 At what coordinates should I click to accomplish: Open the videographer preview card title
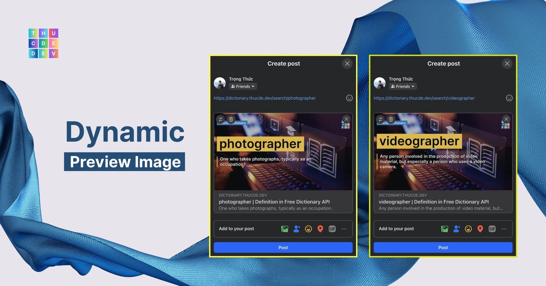pyautogui.click(x=433, y=202)
